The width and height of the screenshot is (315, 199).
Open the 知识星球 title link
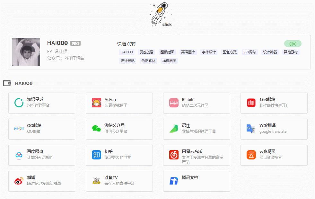(35, 99)
